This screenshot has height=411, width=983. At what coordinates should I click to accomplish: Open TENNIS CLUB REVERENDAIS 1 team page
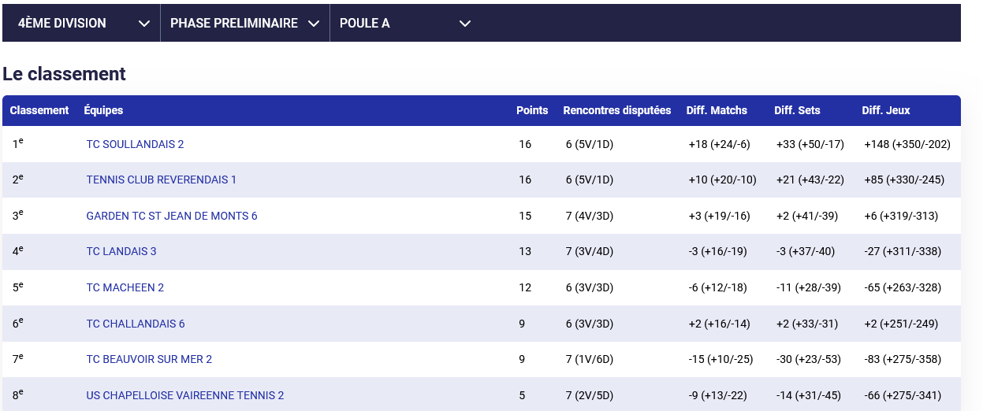coord(161,180)
